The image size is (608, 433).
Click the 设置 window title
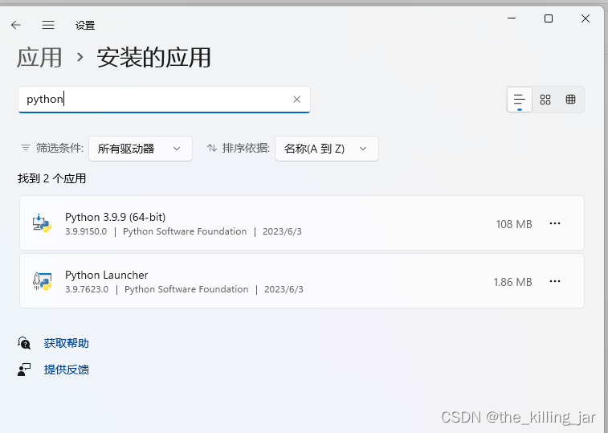[85, 26]
